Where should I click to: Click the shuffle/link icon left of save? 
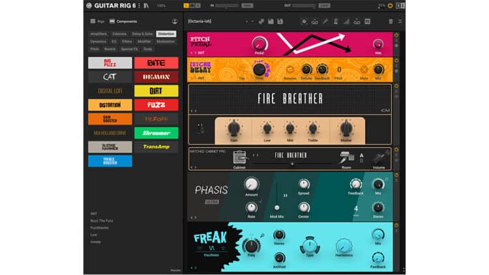(x=261, y=22)
